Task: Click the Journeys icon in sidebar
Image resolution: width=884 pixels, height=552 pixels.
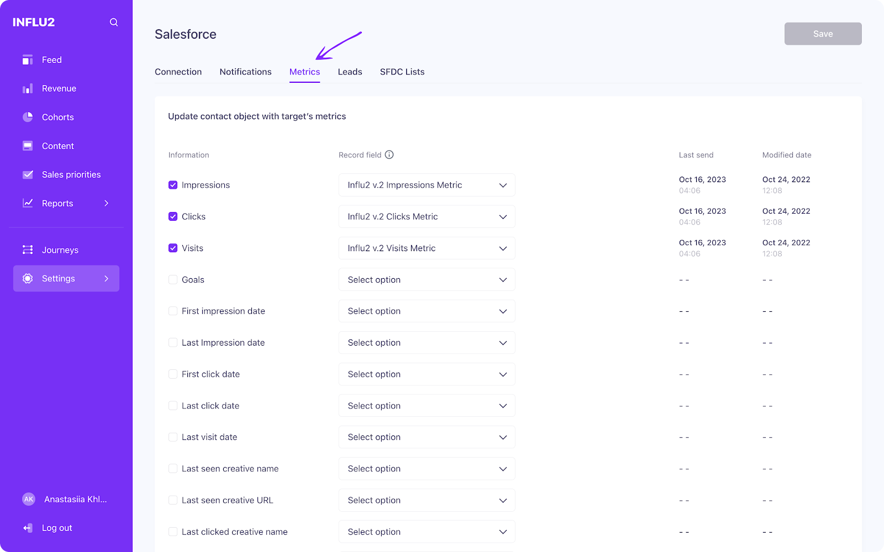Action: pos(28,250)
